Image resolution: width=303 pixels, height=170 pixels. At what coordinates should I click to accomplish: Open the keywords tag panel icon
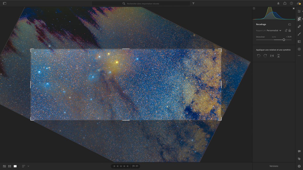coord(299,159)
